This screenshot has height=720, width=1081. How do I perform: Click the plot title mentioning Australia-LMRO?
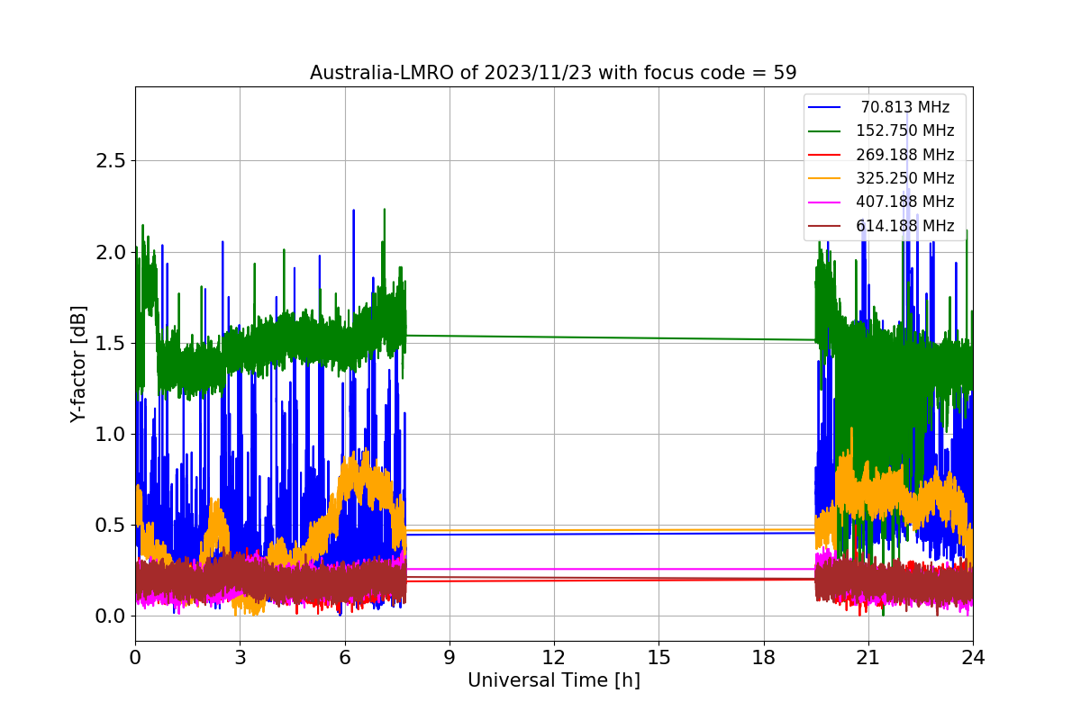point(553,73)
